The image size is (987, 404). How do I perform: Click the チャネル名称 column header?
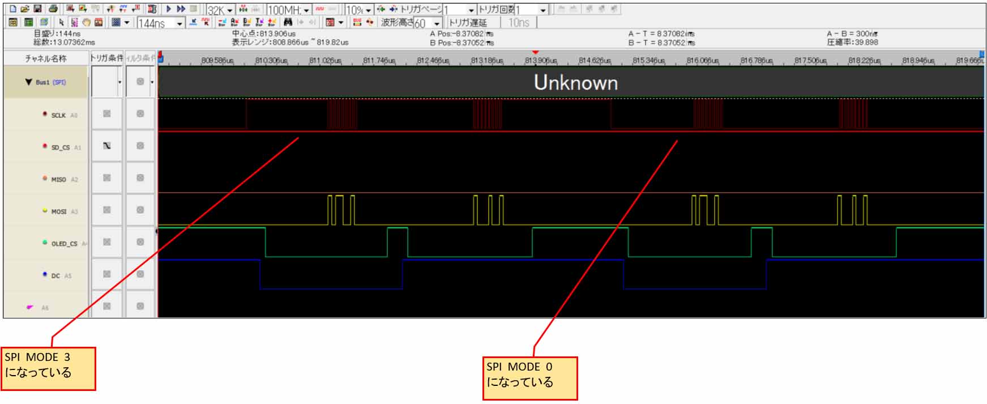coord(46,58)
